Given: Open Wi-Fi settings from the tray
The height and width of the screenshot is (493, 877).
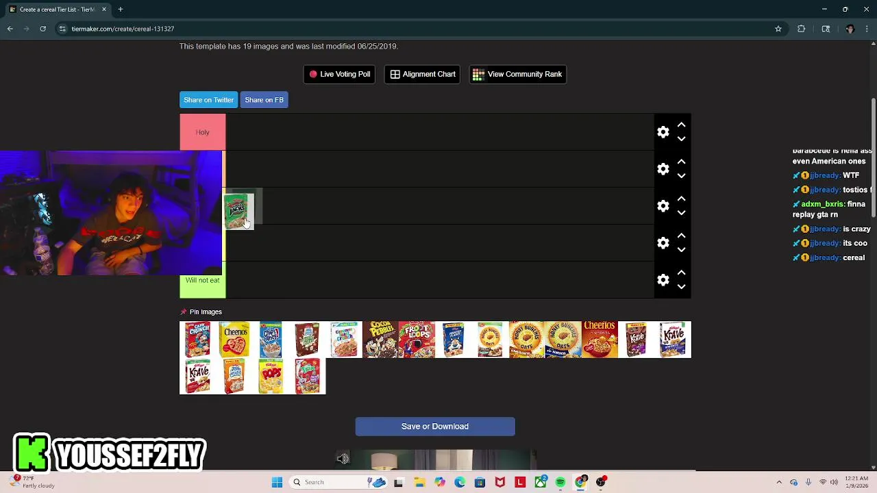Looking at the screenshot, I should pos(823,483).
